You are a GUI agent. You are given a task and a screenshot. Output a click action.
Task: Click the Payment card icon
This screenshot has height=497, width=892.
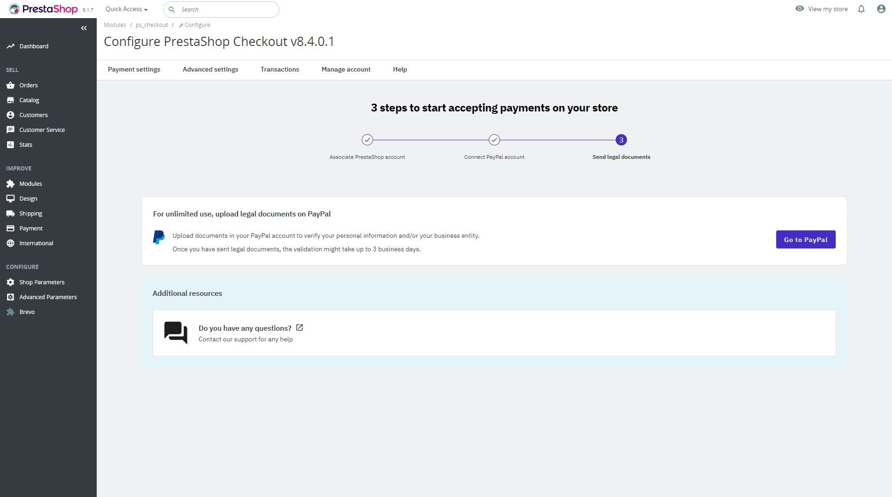10,229
